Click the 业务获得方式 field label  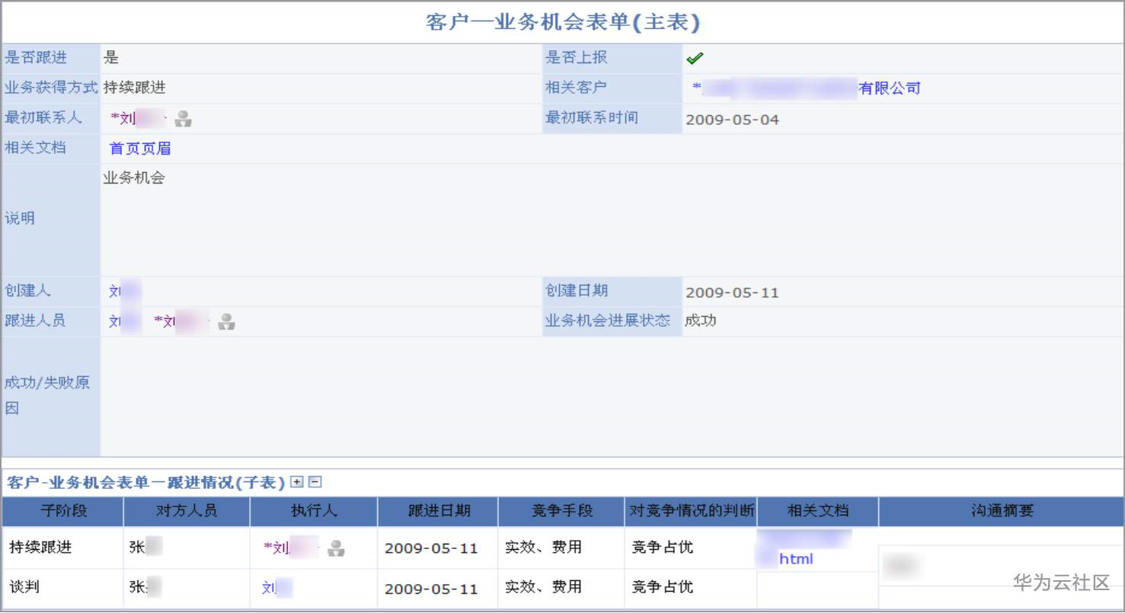tap(51, 88)
